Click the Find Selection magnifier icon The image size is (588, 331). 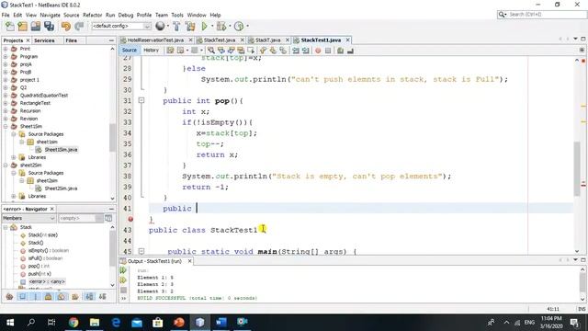pos(211,51)
